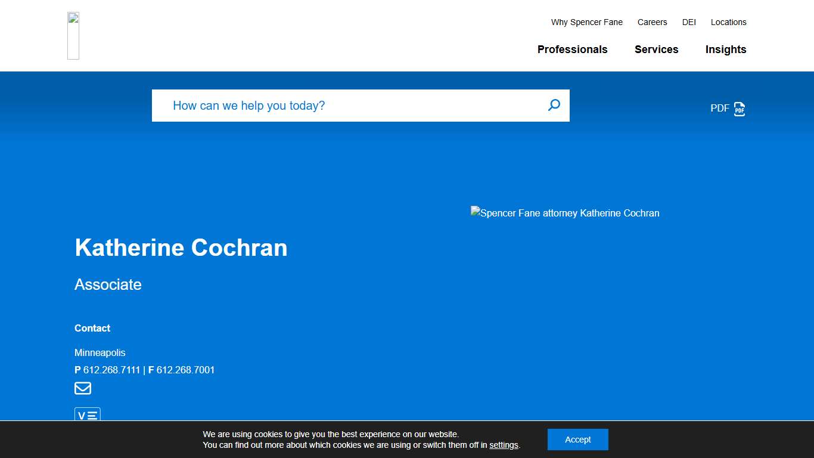
Task: Click the email envelope icon
Action: [x=83, y=389]
